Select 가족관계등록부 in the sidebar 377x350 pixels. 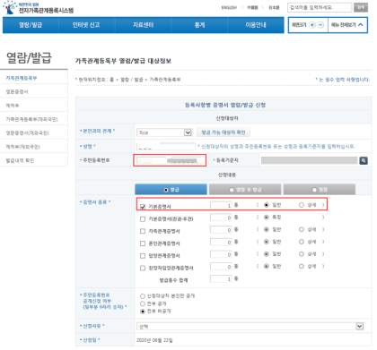click(22, 78)
